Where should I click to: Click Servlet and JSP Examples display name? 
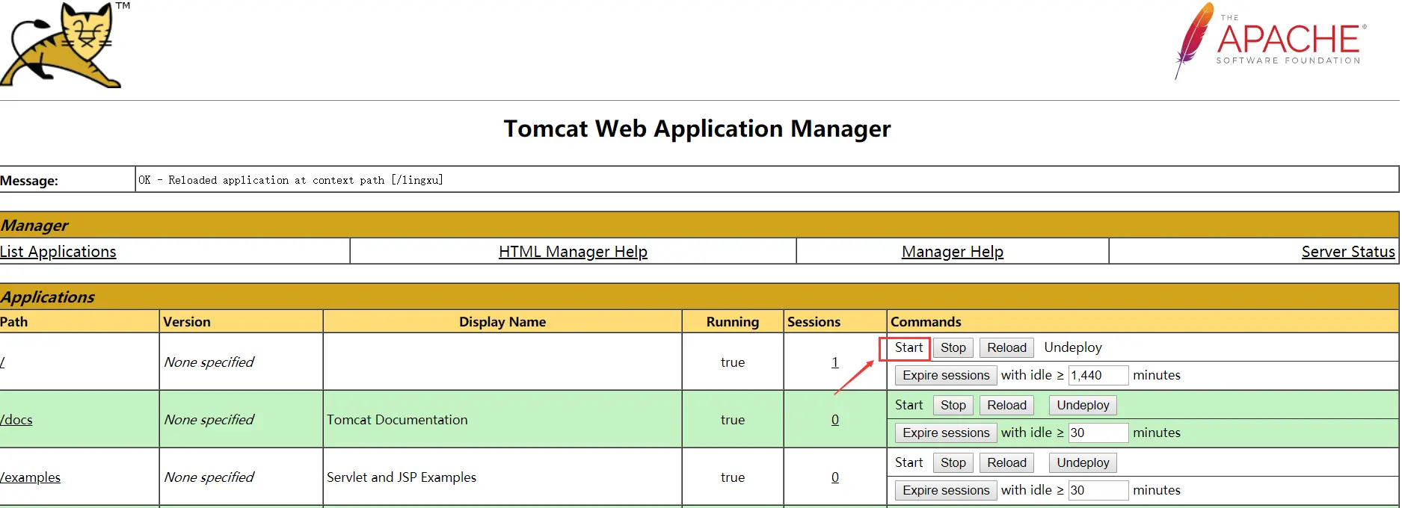[402, 477]
